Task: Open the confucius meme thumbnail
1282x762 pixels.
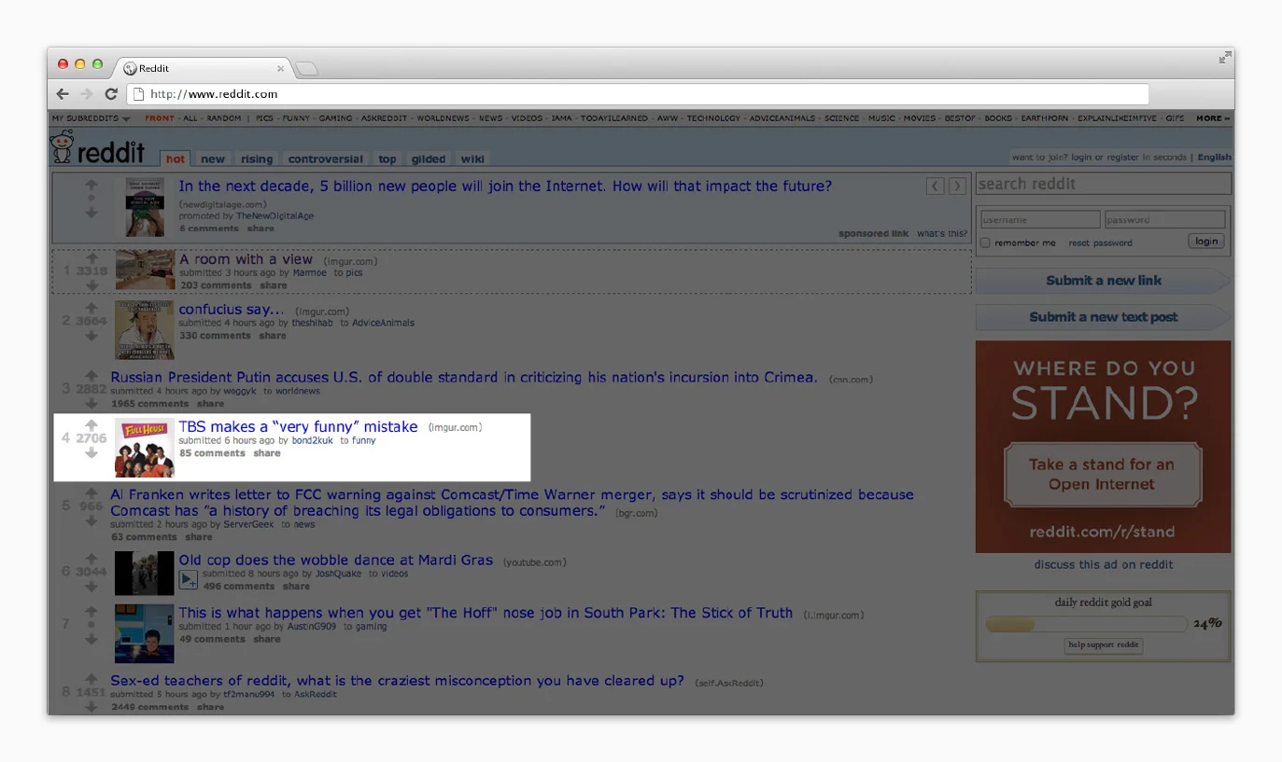Action: click(x=144, y=329)
